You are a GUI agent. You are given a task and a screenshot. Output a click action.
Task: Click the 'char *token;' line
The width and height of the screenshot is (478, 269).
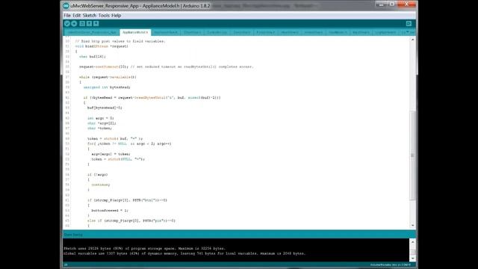tap(99, 128)
